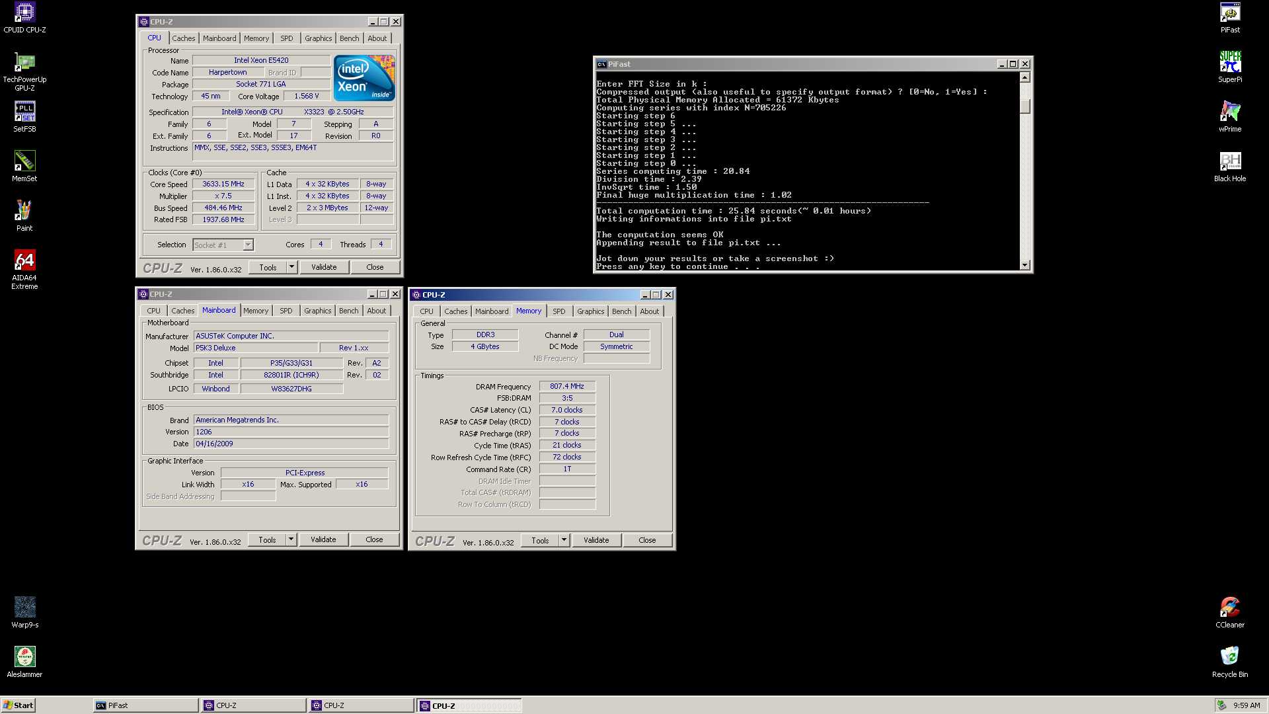Open SPD tab in Mainboard window
Screen dimensions: 1269x714
[x=286, y=311]
